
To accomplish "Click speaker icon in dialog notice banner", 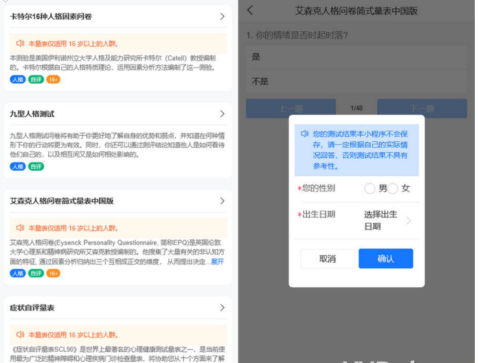I will click(304, 134).
